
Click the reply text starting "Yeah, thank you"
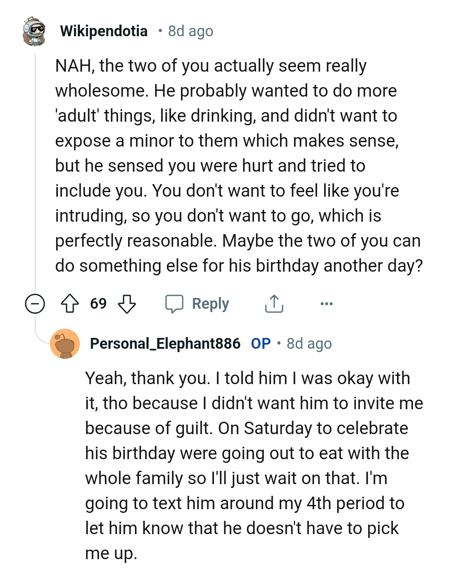pyautogui.click(x=253, y=466)
